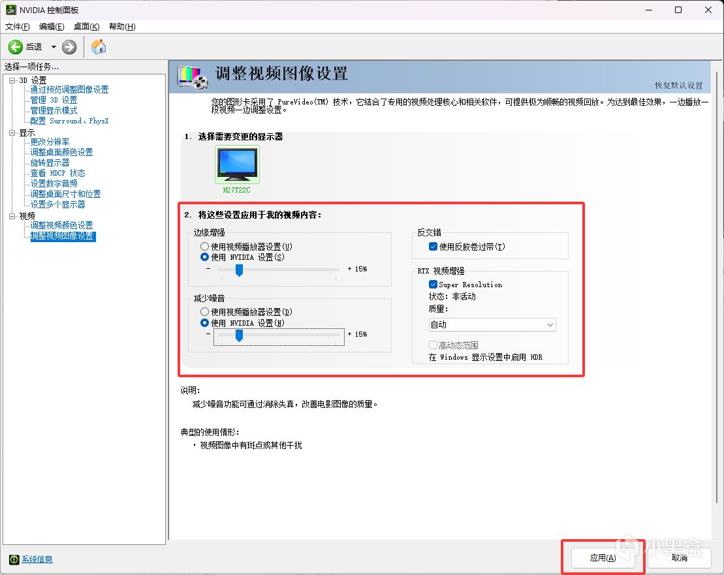Image resolution: width=724 pixels, height=575 pixels.
Task: Open 通过预览调整图像设置 in the tree
Action: coord(69,89)
